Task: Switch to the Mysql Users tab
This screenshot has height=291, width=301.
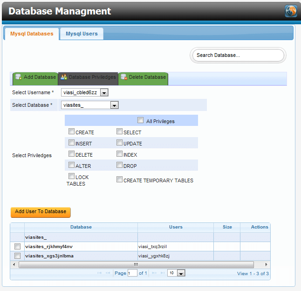Action: pyautogui.click(x=82, y=34)
